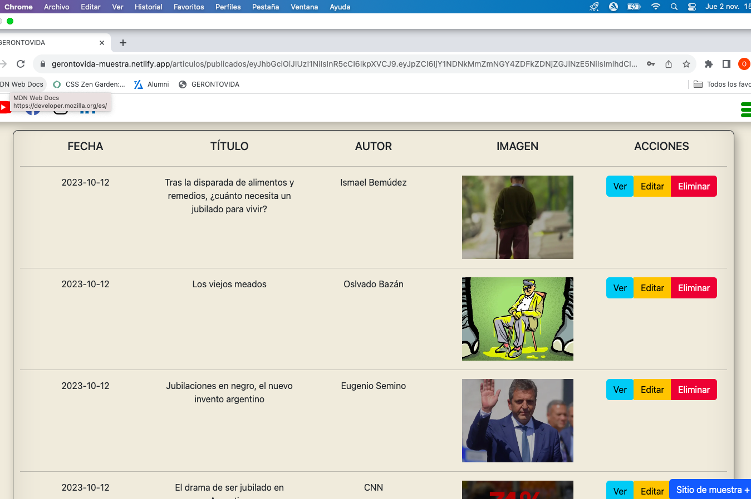Click the CSS Zen Garden bookmark

click(x=89, y=84)
